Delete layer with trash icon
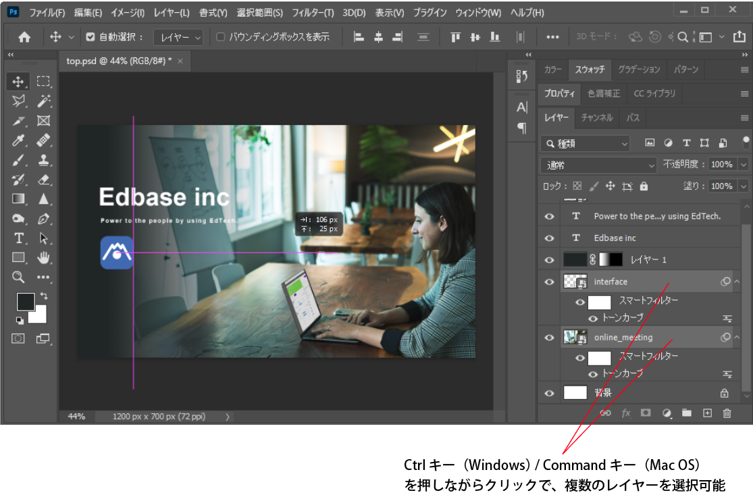 [x=727, y=413]
